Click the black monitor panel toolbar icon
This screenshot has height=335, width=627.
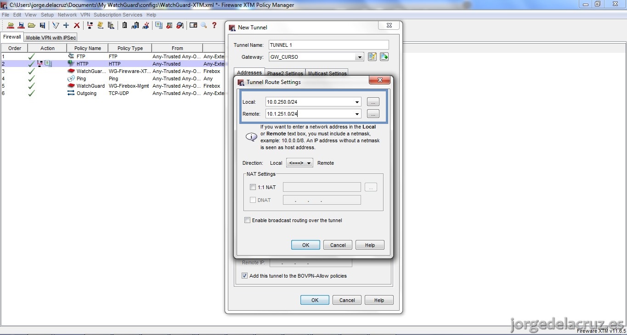tap(193, 26)
